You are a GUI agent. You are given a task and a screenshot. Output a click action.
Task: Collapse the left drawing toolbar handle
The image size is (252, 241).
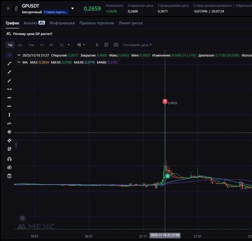[16, 145]
